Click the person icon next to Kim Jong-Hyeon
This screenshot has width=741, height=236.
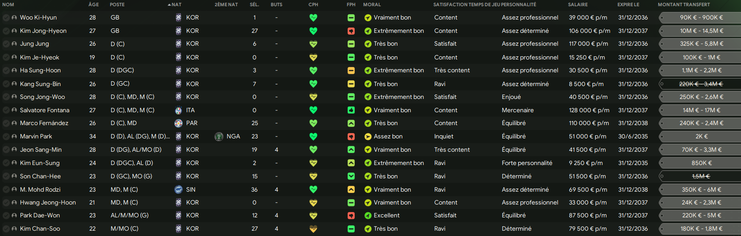point(14,31)
